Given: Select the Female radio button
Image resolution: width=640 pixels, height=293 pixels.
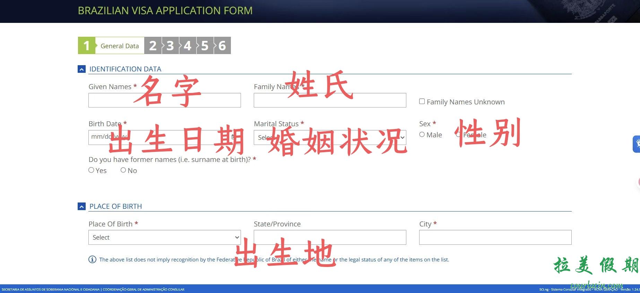Looking at the screenshot, I should tap(458, 135).
